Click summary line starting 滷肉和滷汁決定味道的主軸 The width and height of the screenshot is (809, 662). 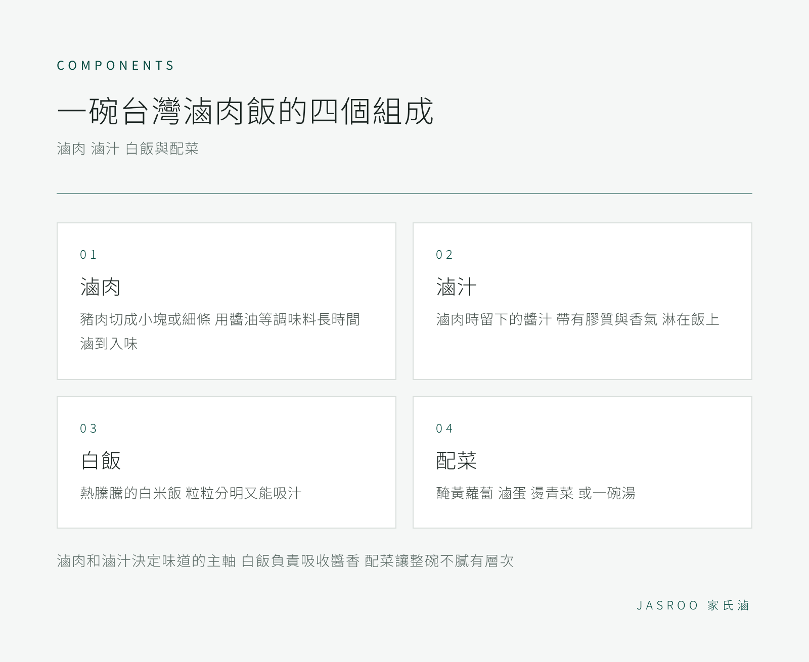[285, 561]
